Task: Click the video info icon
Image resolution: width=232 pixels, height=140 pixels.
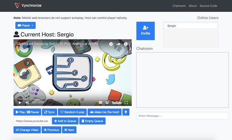Action: [126, 44]
